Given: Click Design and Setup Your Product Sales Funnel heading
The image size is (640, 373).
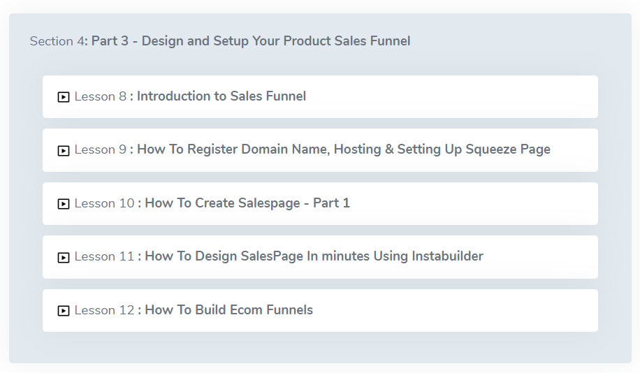Looking at the screenshot, I should pos(276,41).
